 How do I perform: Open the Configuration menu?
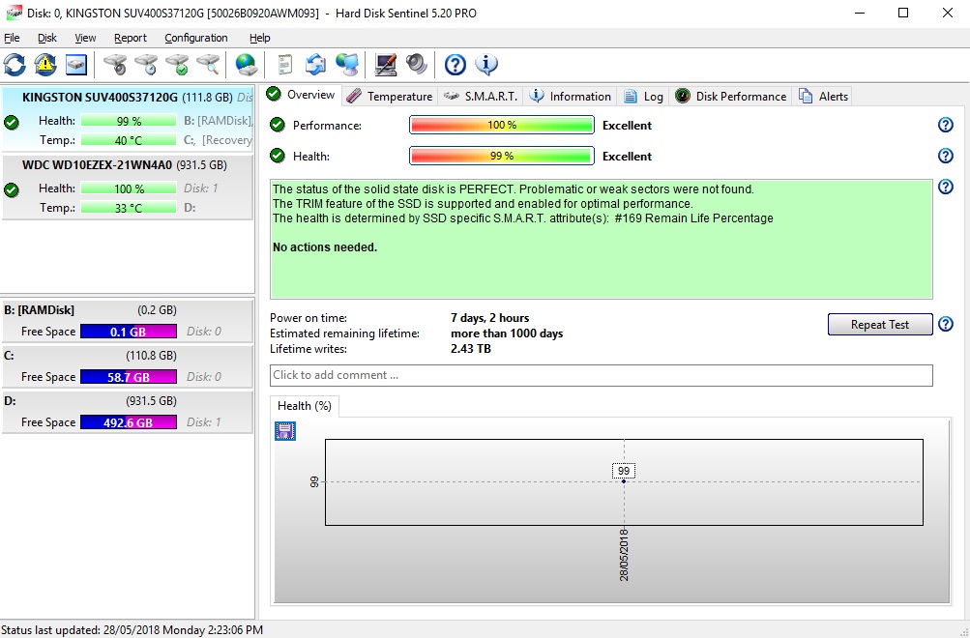[x=196, y=38]
